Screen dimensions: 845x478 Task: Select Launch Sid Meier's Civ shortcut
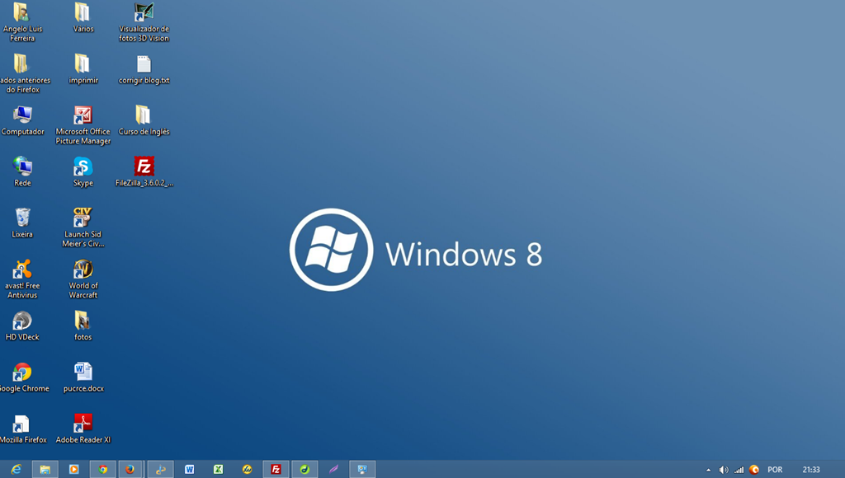83,227
